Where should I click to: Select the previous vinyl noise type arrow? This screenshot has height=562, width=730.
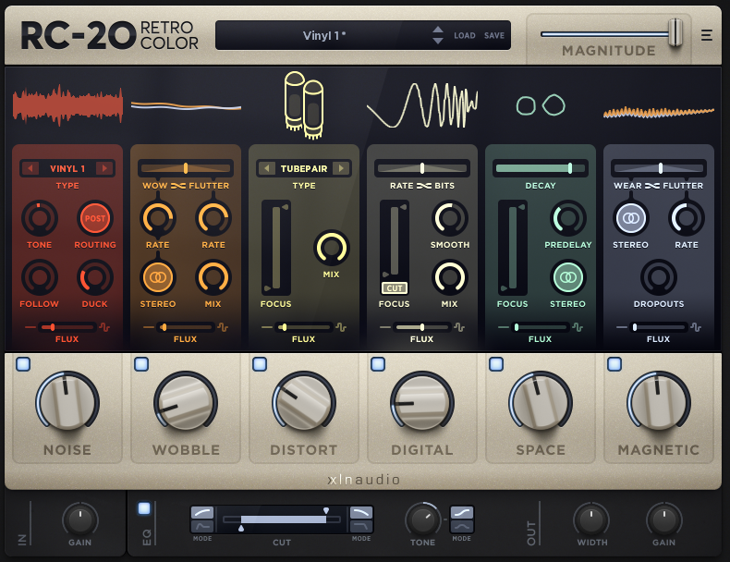[x=30, y=168]
